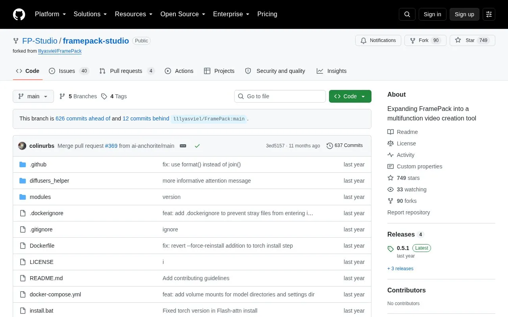The height and width of the screenshot is (317, 508).
Task: Click the LICENSE file icon
Action: click(23, 262)
